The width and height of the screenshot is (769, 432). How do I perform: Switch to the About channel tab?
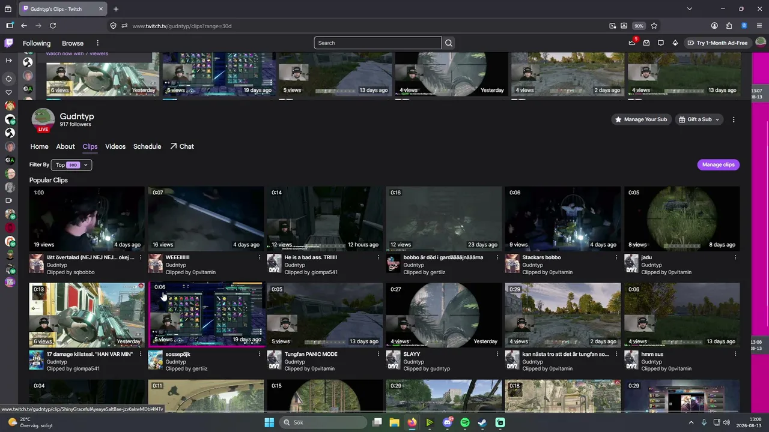point(65,146)
